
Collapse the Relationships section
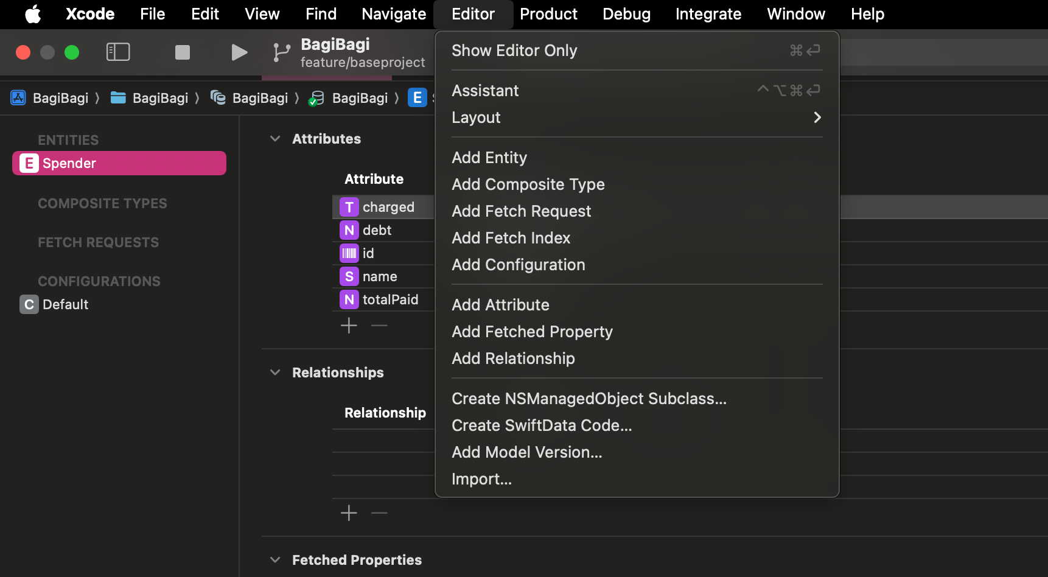pyautogui.click(x=275, y=372)
